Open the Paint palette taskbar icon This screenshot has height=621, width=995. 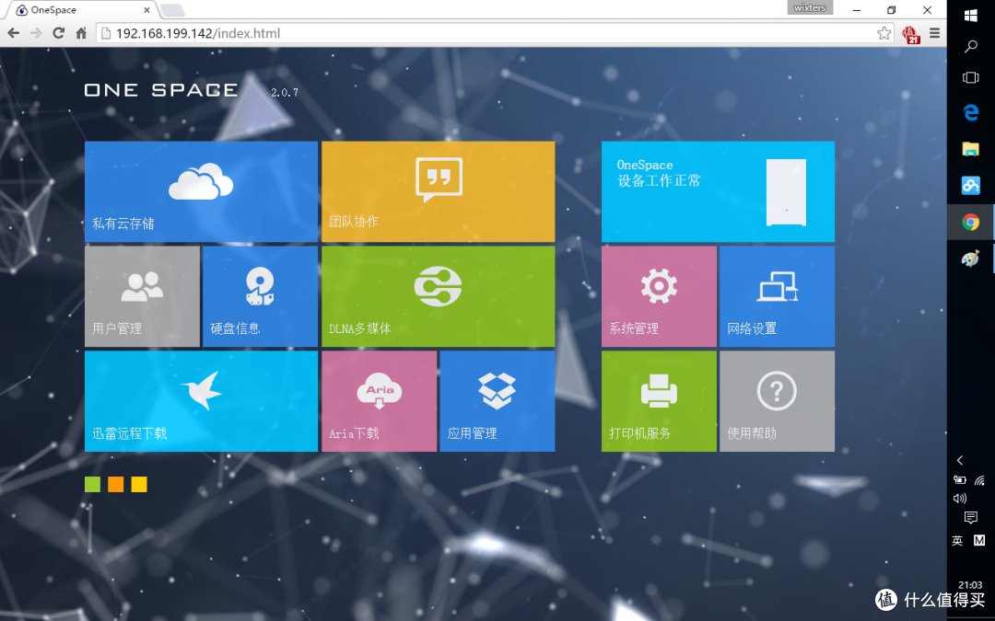pyautogui.click(x=971, y=258)
